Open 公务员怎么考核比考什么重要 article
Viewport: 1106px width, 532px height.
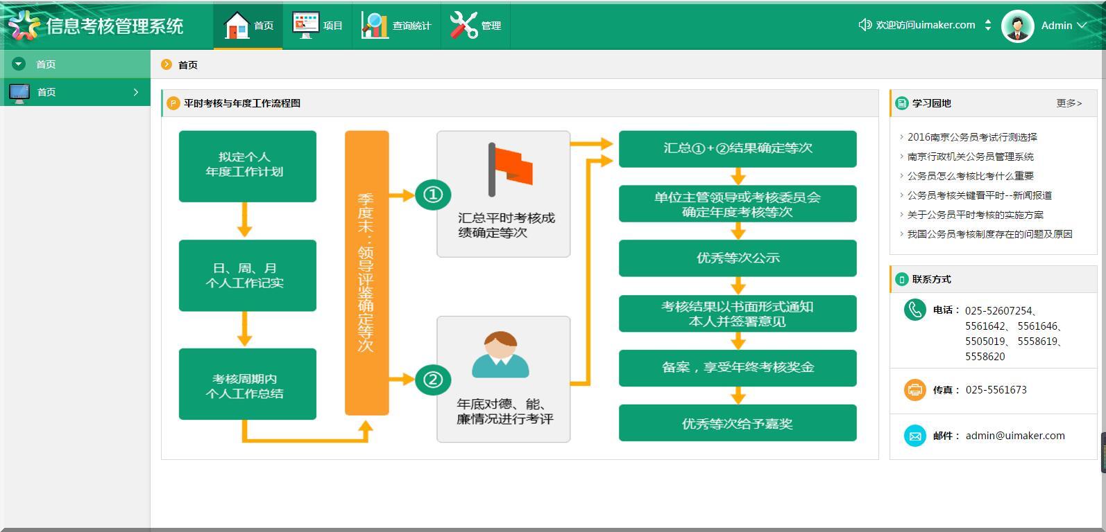coord(970,176)
